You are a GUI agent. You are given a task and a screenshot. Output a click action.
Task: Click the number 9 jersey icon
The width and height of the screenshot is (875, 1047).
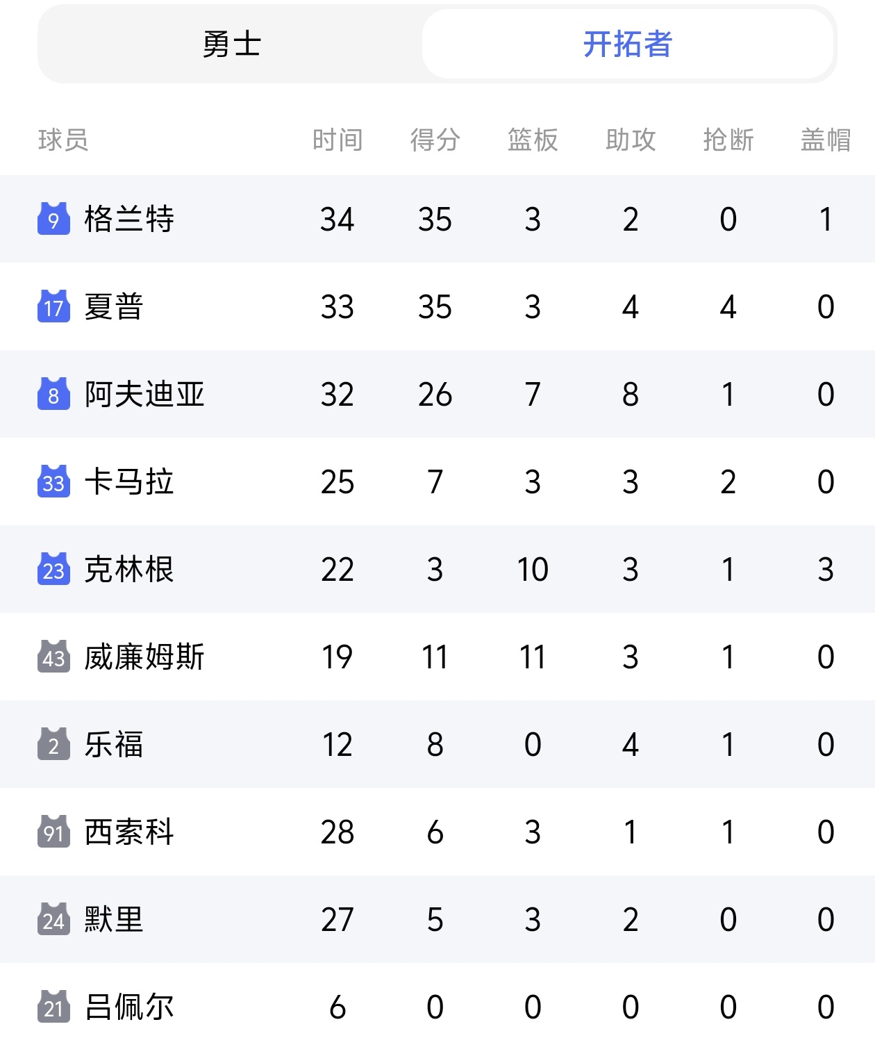click(53, 219)
